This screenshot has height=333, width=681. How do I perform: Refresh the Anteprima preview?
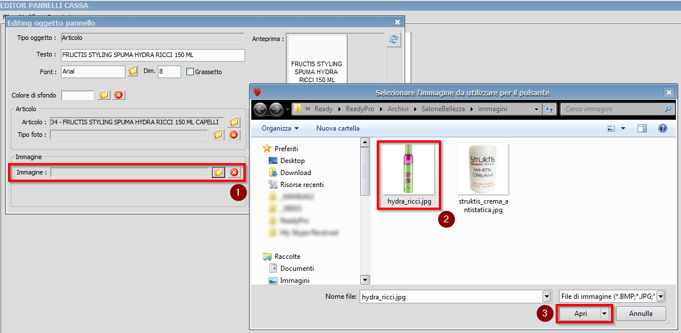393,39
